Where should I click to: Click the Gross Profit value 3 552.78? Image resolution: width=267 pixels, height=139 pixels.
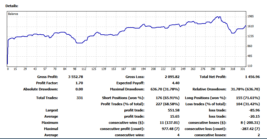[76, 77]
